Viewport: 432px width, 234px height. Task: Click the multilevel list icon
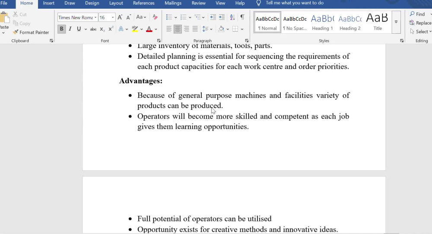pos(198,17)
